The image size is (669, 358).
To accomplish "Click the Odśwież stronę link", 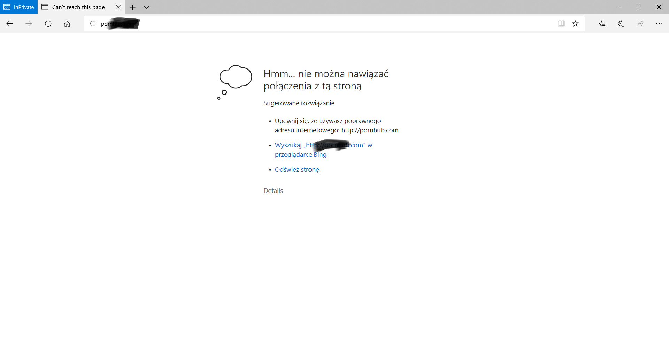I will tap(297, 170).
